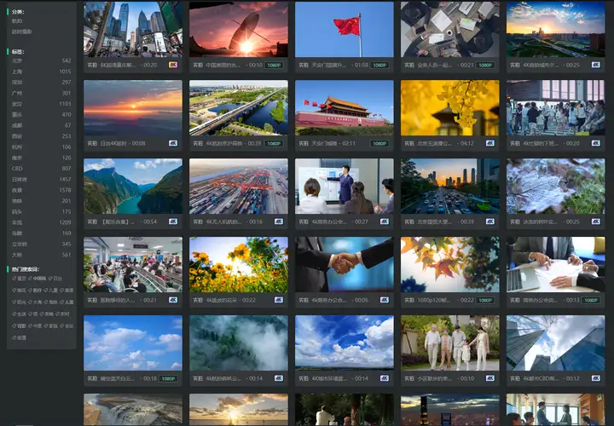Click the 4K badge on the ginkgo leaves 04:12 video
This screenshot has height=426, width=614.
click(489, 143)
